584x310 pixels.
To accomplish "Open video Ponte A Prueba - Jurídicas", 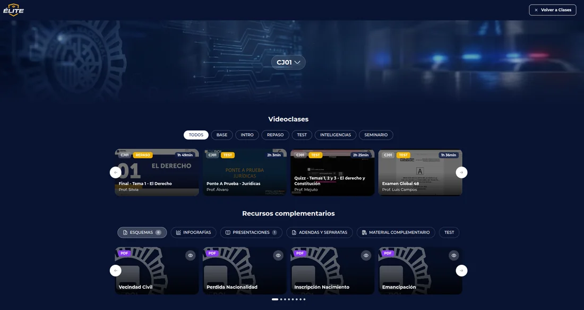I will 245,173.
